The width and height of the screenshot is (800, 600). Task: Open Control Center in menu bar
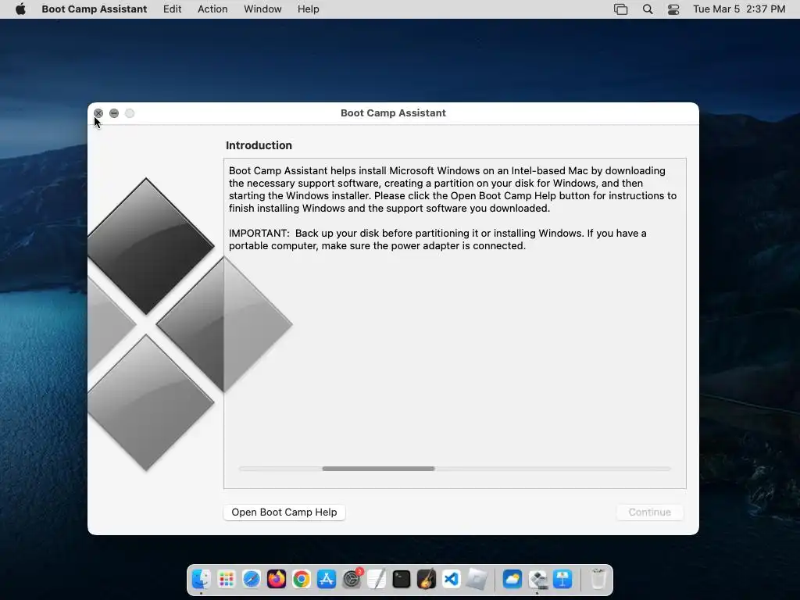[x=673, y=9]
